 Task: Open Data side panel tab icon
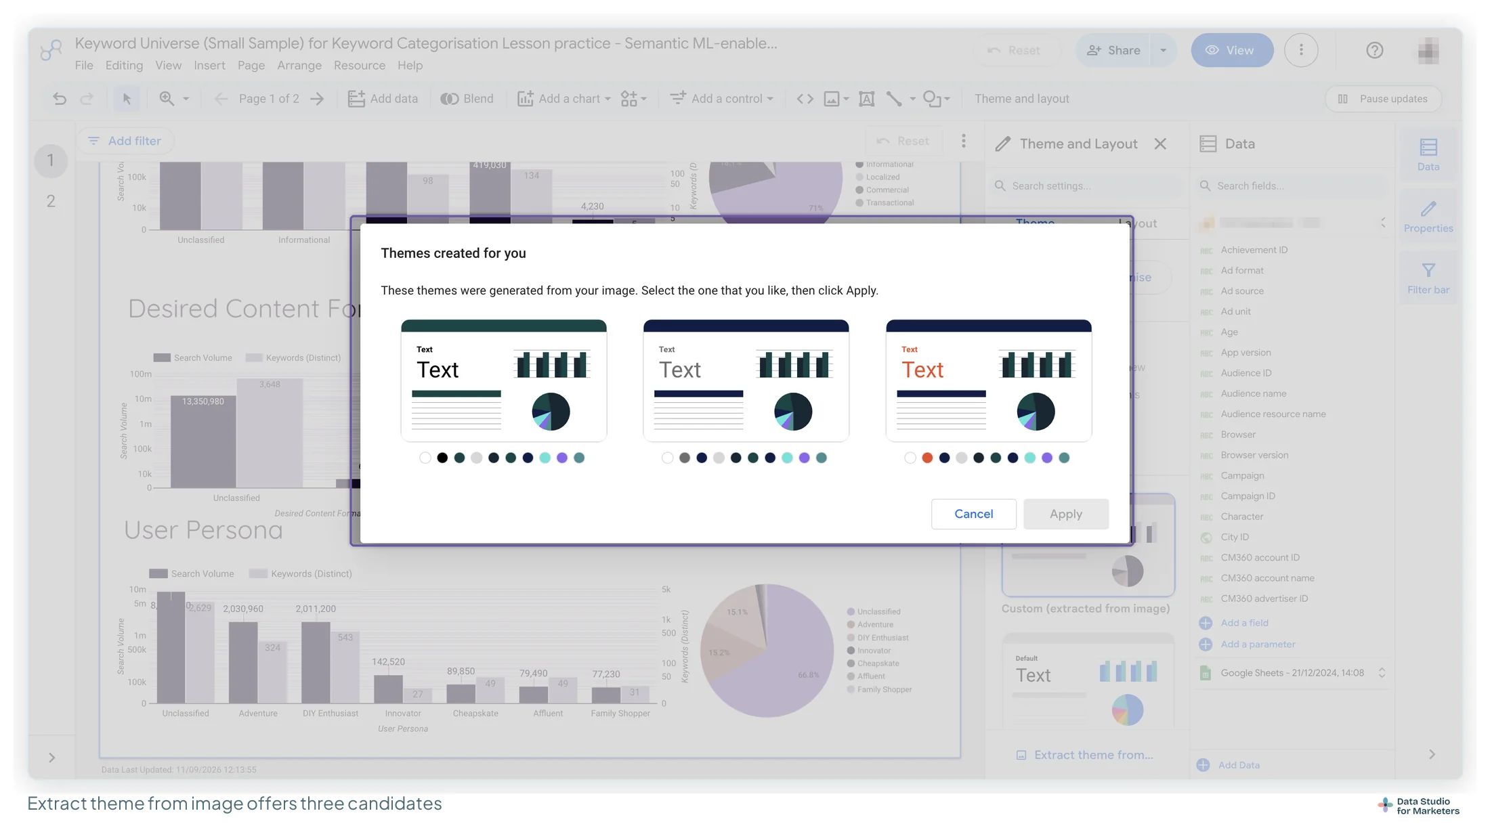pos(1428,154)
